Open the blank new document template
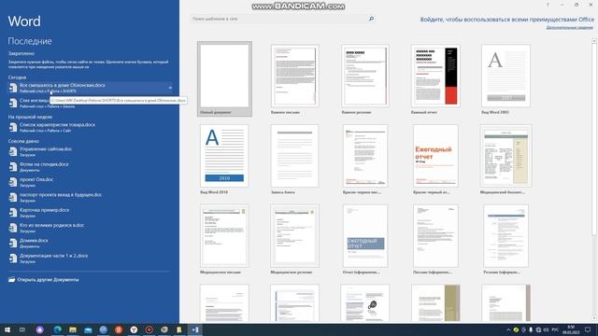 224,78
